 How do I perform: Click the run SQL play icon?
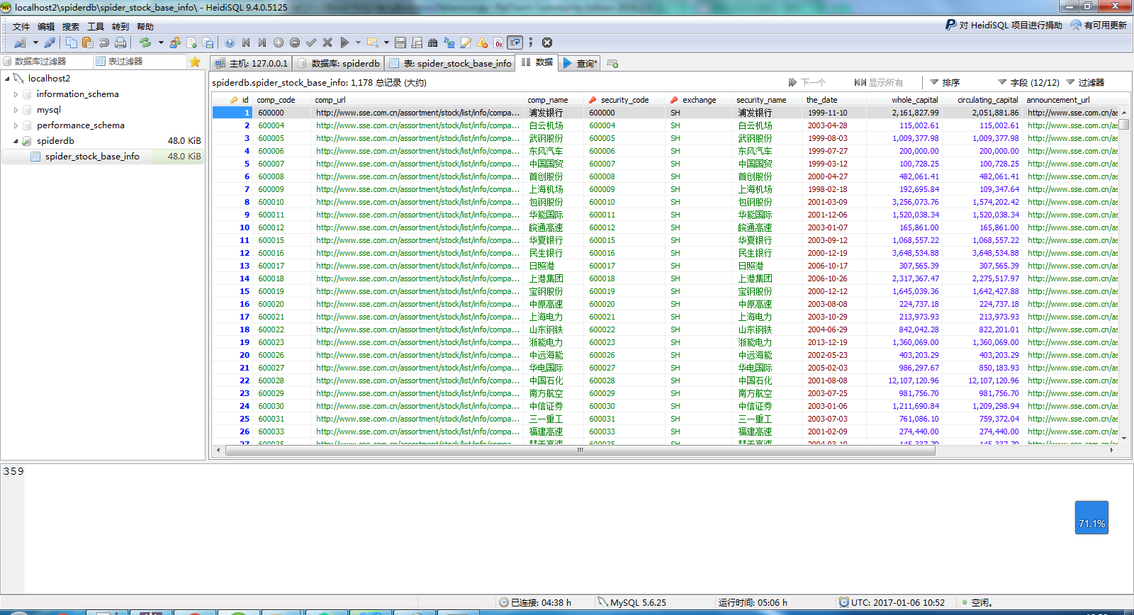pos(344,43)
